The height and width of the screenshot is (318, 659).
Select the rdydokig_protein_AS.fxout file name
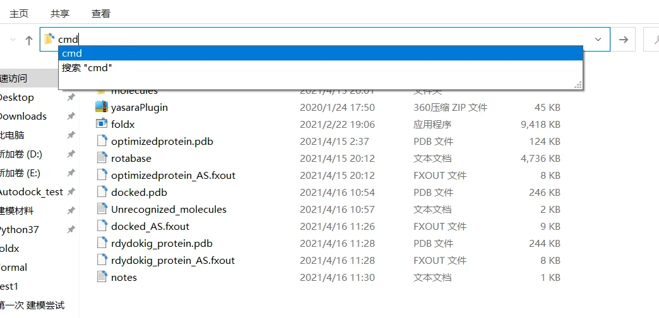point(173,261)
